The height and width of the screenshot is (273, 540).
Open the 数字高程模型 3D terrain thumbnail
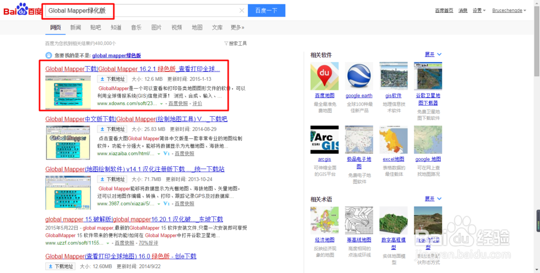393,220
